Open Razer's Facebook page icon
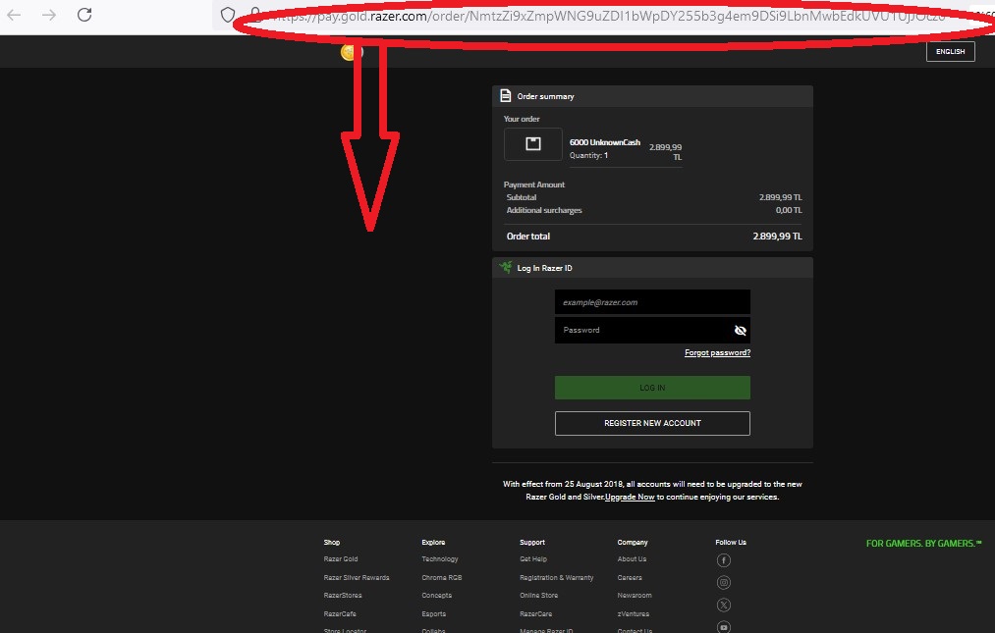 click(x=724, y=560)
